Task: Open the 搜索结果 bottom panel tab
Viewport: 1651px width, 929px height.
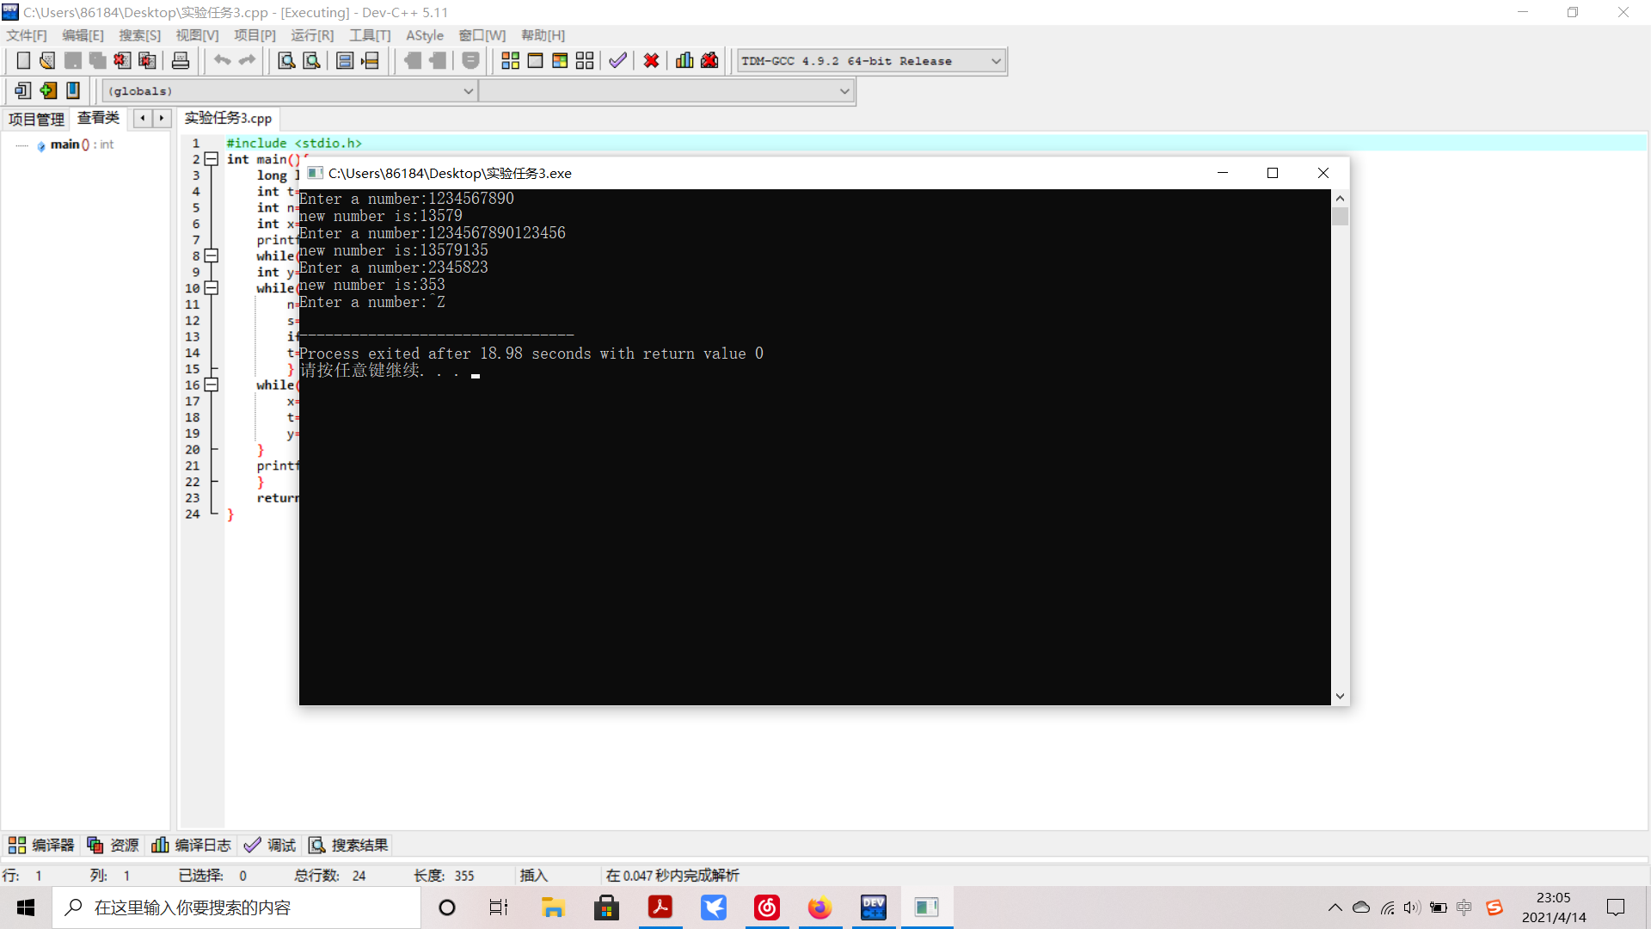Action: [349, 846]
